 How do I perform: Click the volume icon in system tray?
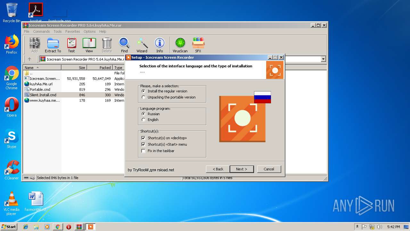point(379,227)
